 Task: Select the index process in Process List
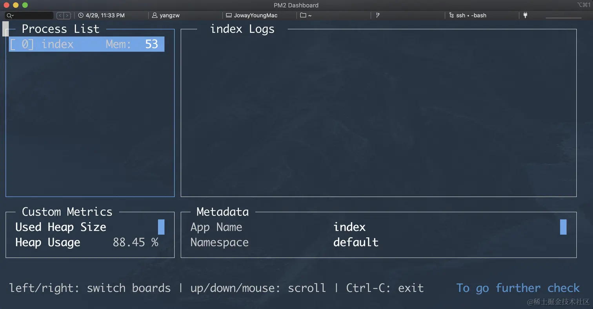tap(86, 44)
